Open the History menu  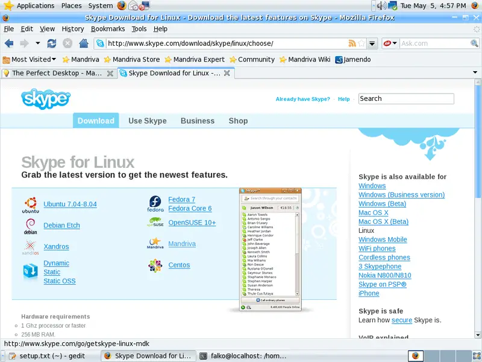tap(73, 29)
